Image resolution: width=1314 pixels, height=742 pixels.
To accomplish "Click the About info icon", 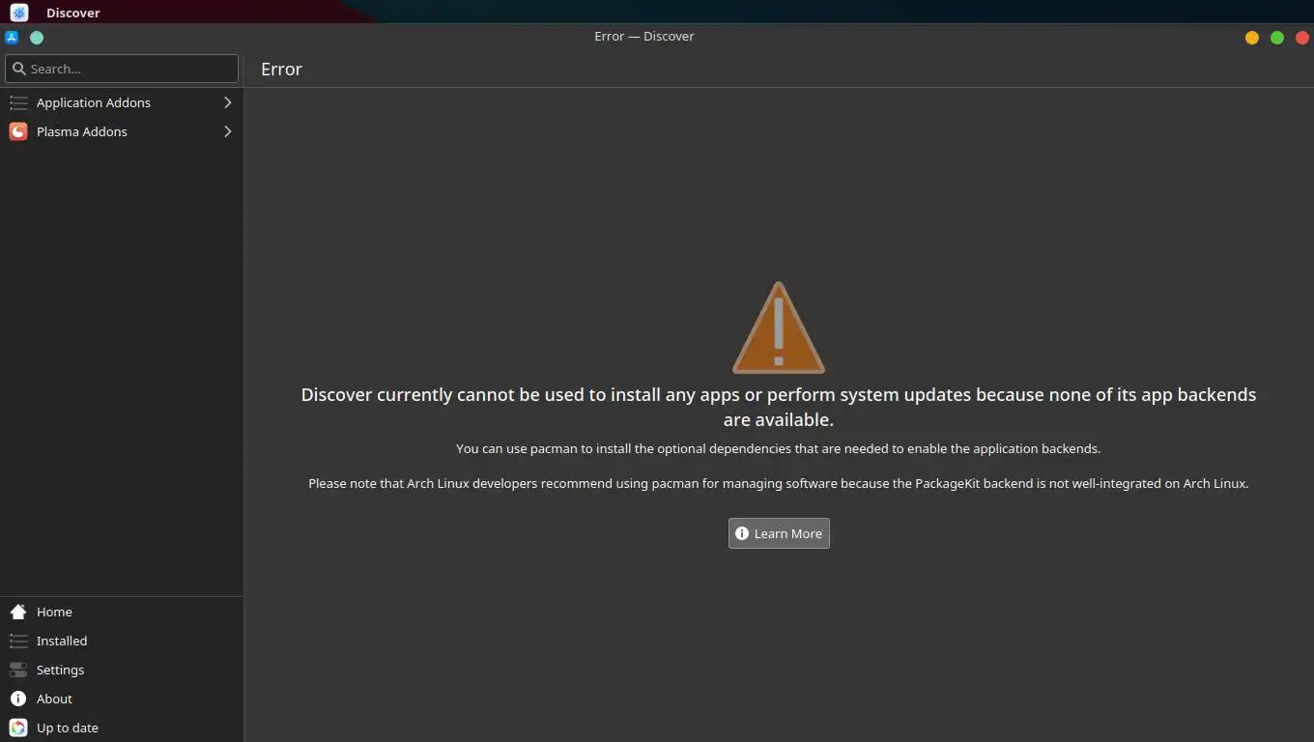I will 18,699.
